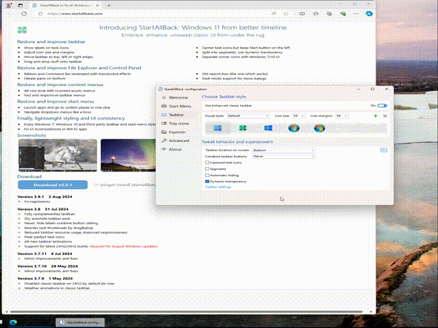Click the StartAllBack clover logo on the webpage
This screenshot has height=328, width=438.
[22, 30]
